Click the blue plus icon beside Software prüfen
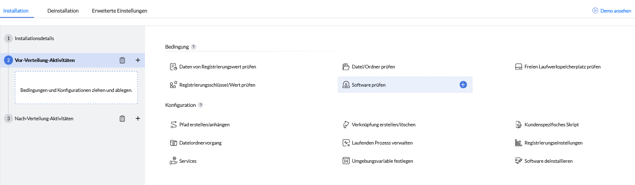Screen dimensions: 635x185 point(463,85)
